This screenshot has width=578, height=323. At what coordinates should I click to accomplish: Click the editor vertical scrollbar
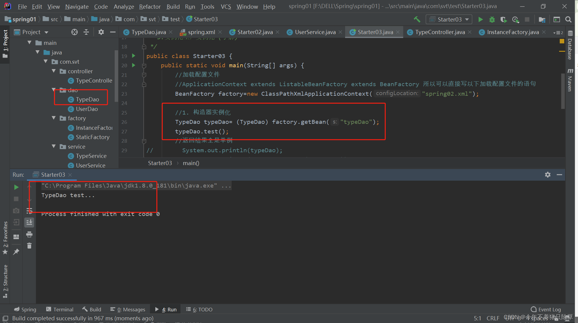pyautogui.click(x=563, y=91)
